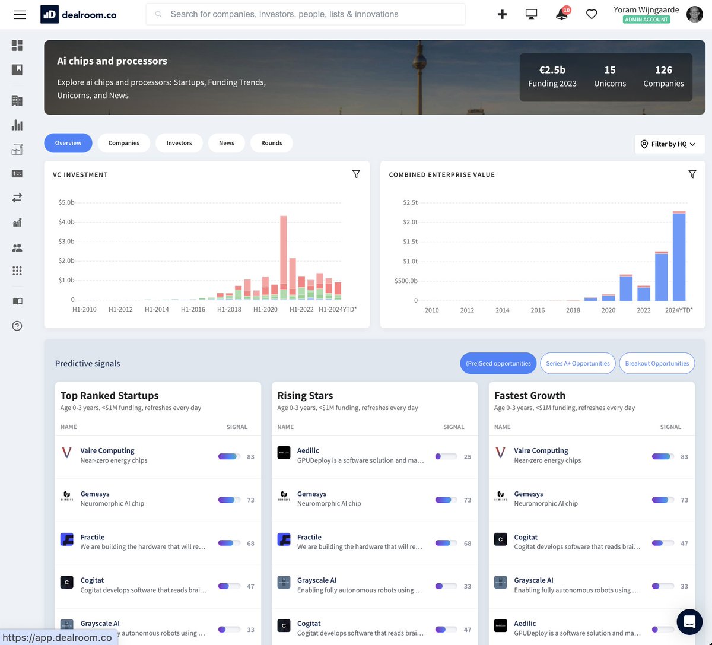Open Grayscale AI in Rising Stars
This screenshot has height=645, width=712.
click(317, 580)
